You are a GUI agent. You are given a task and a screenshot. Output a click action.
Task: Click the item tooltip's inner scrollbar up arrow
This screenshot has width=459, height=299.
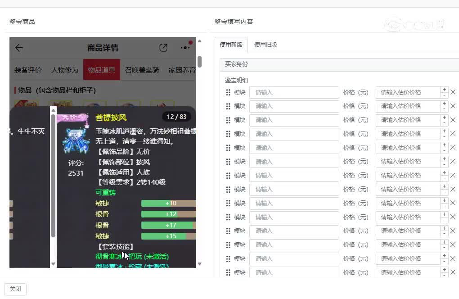[53, 110]
